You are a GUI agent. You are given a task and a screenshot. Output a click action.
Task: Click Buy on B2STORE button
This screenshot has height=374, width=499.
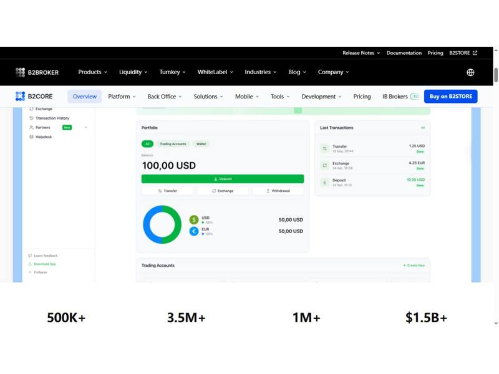450,97
